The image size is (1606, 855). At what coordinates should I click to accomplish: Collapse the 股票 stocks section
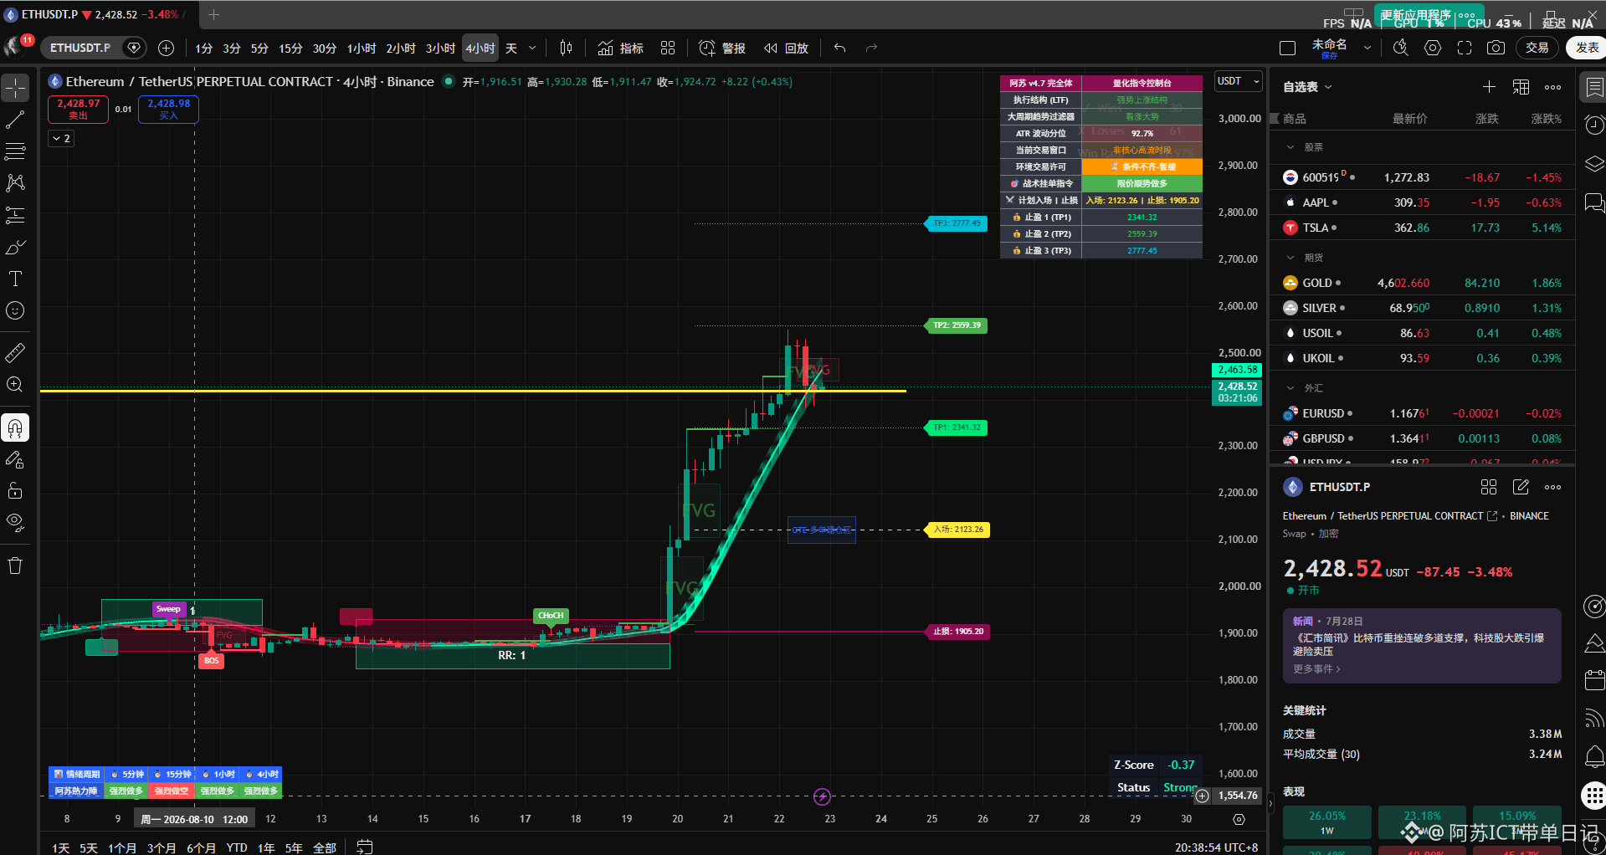click(1290, 147)
